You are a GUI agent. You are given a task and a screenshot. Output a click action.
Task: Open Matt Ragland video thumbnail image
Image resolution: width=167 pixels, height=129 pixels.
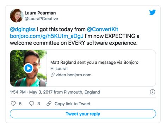click(x=29, y=68)
